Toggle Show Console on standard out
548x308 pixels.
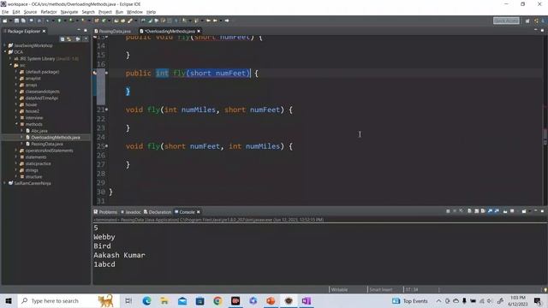(x=490, y=211)
